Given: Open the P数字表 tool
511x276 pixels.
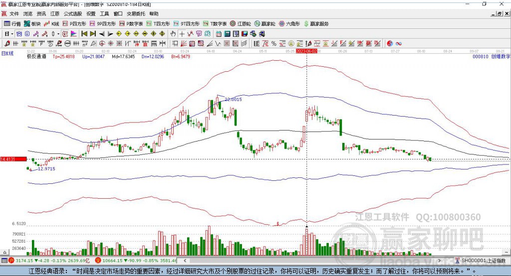Looking at the screenshot, I should [131, 24].
